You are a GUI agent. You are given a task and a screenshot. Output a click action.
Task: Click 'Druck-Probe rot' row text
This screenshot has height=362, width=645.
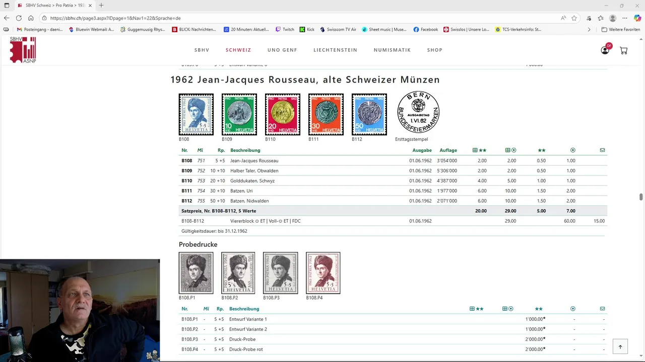(x=246, y=349)
